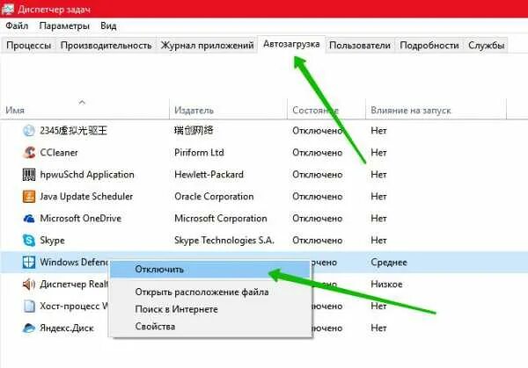
Task: Select the Яндекс.Диск entry name
Action: pos(67,328)
